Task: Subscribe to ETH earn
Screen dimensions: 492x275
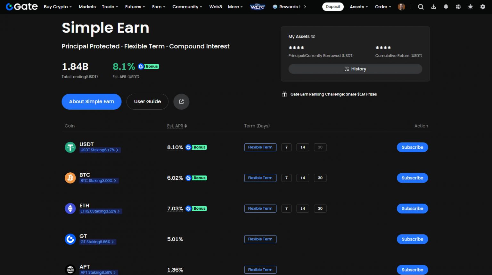Action: (412, 208)
